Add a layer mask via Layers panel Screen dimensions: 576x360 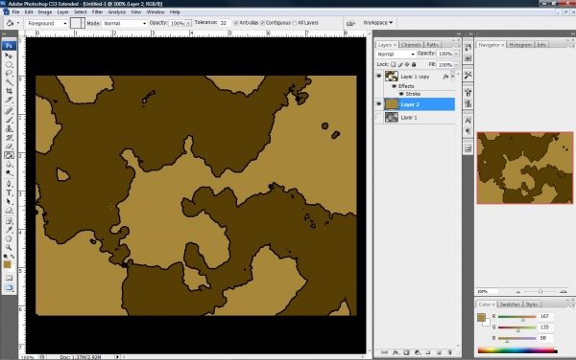[x=406, y=352]
